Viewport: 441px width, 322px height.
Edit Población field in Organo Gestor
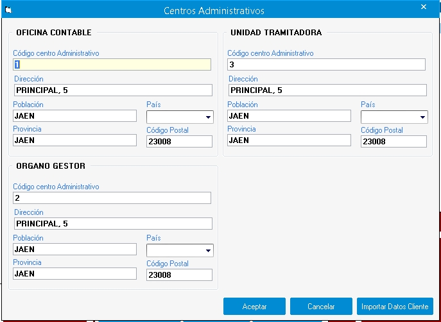[x=75, y=250]
